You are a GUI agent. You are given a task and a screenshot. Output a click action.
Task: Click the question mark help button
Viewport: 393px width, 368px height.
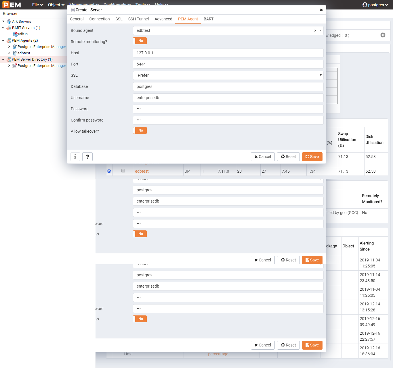tap(87, 157)
